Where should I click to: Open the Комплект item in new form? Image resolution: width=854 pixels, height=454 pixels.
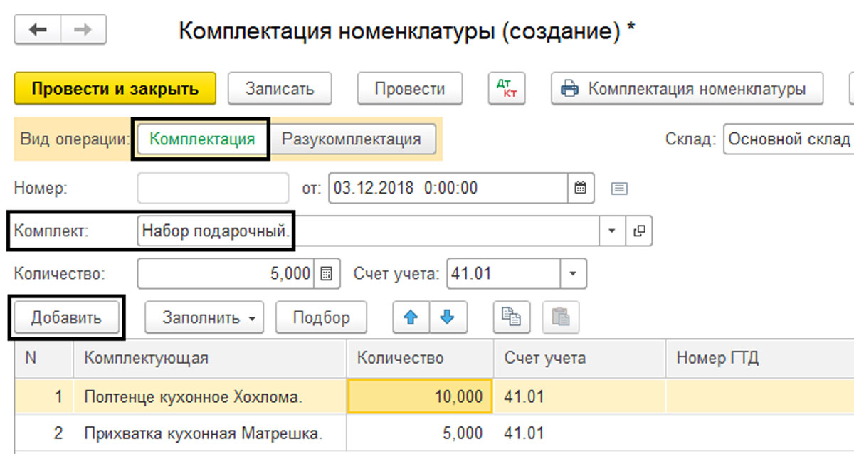(638, 231)
